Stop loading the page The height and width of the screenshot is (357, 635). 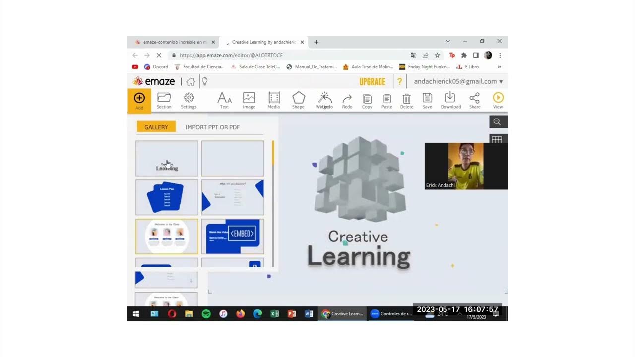pyautogui.click(x=159, y=55)
